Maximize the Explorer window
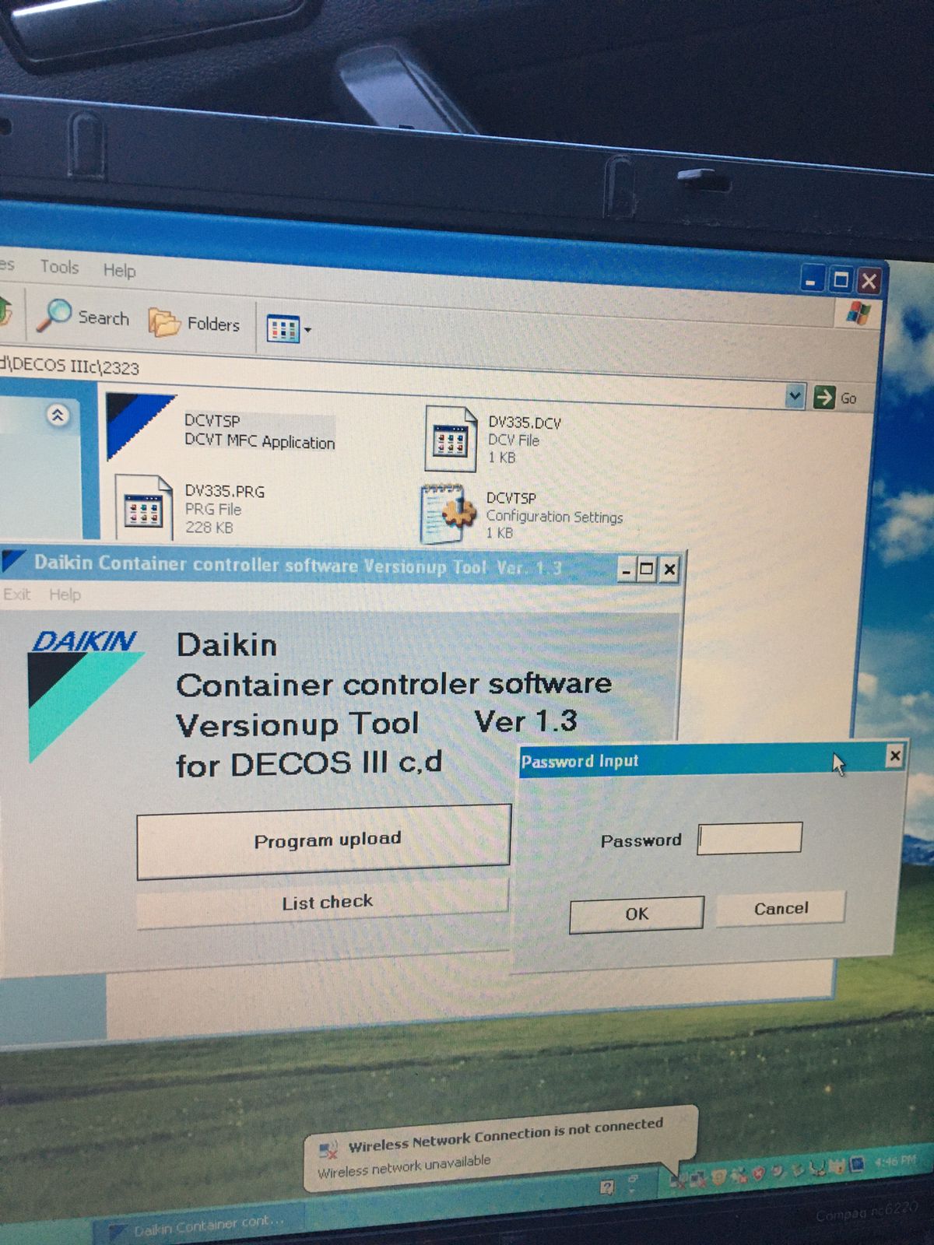The height and width of the screenshot is (1245, 934). (x=841, y=280)
